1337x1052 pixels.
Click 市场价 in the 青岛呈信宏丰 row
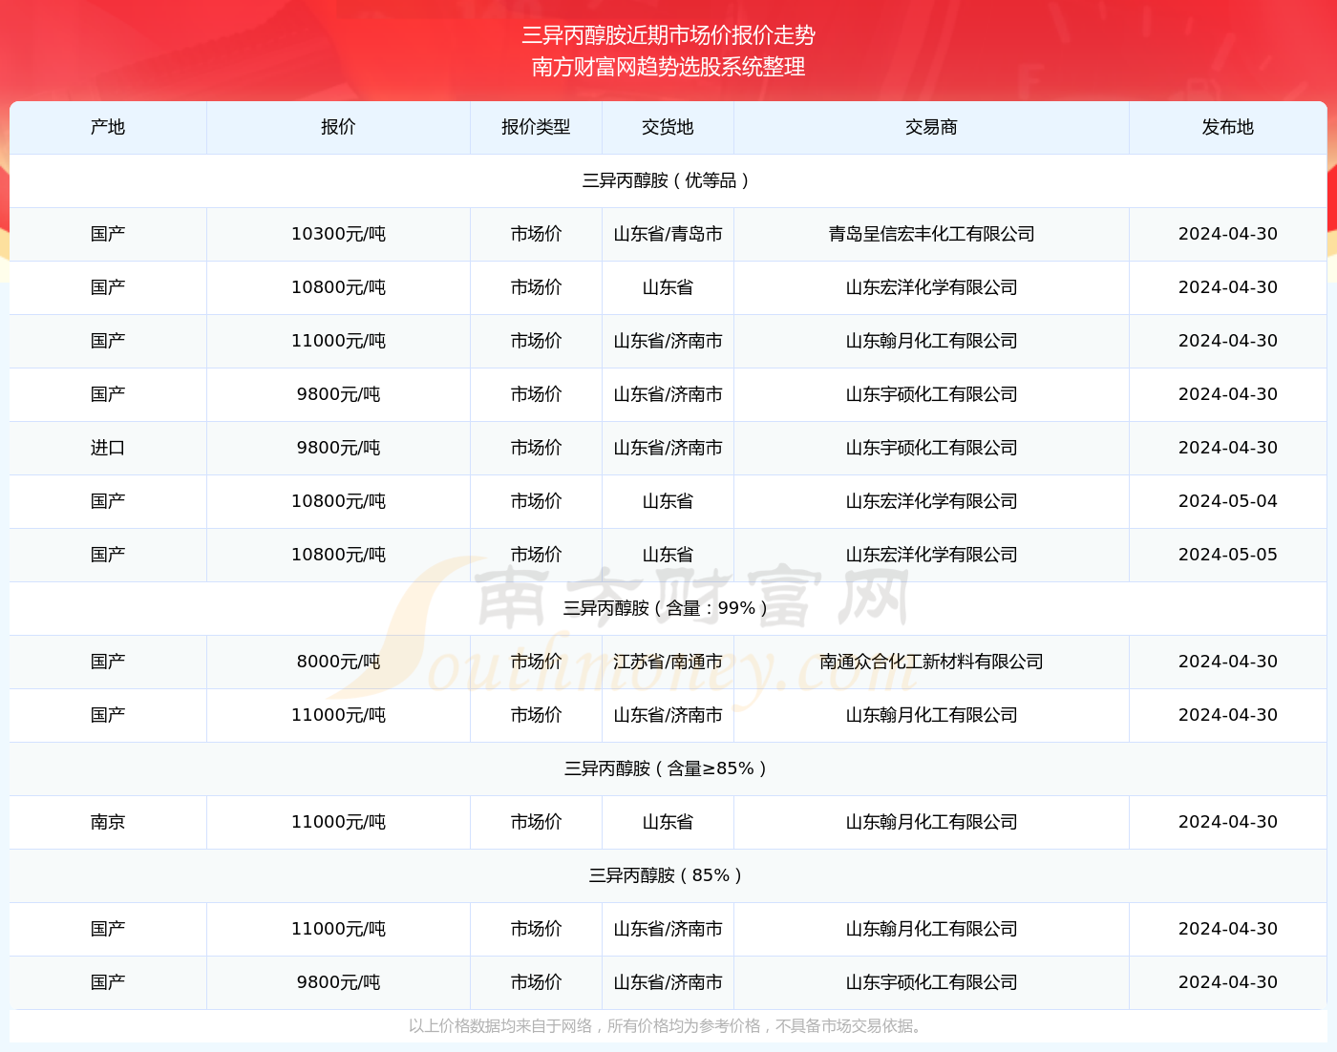coord(536,234)
